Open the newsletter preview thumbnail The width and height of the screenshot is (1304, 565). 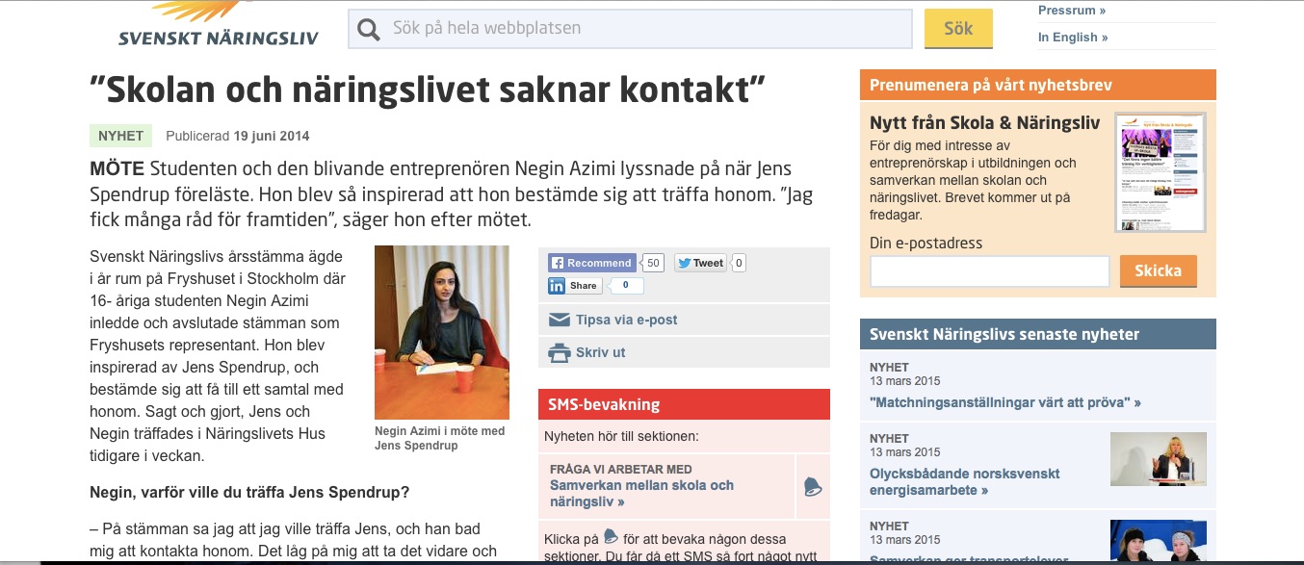click(x=1160, y=172)
